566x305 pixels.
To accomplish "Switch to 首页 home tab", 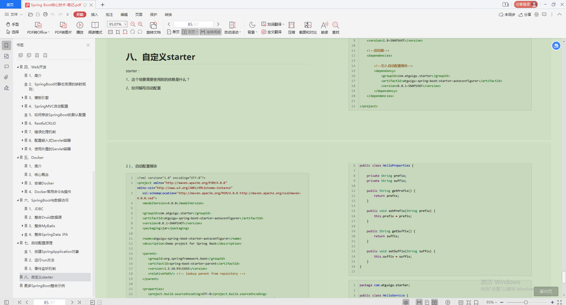I will coord(10,5).
